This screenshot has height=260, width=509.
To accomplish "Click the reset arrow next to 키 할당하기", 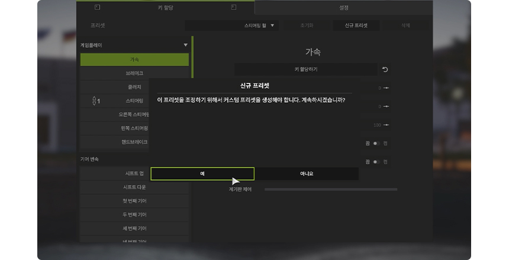I will pos(385,70).
